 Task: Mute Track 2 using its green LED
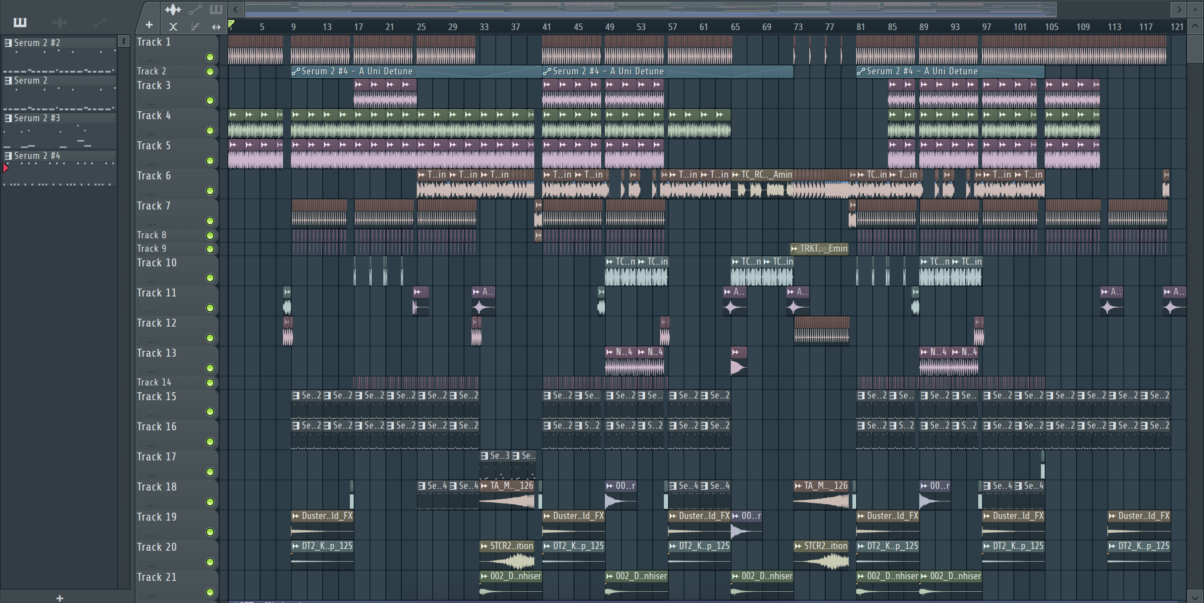[x=210, y=72]
